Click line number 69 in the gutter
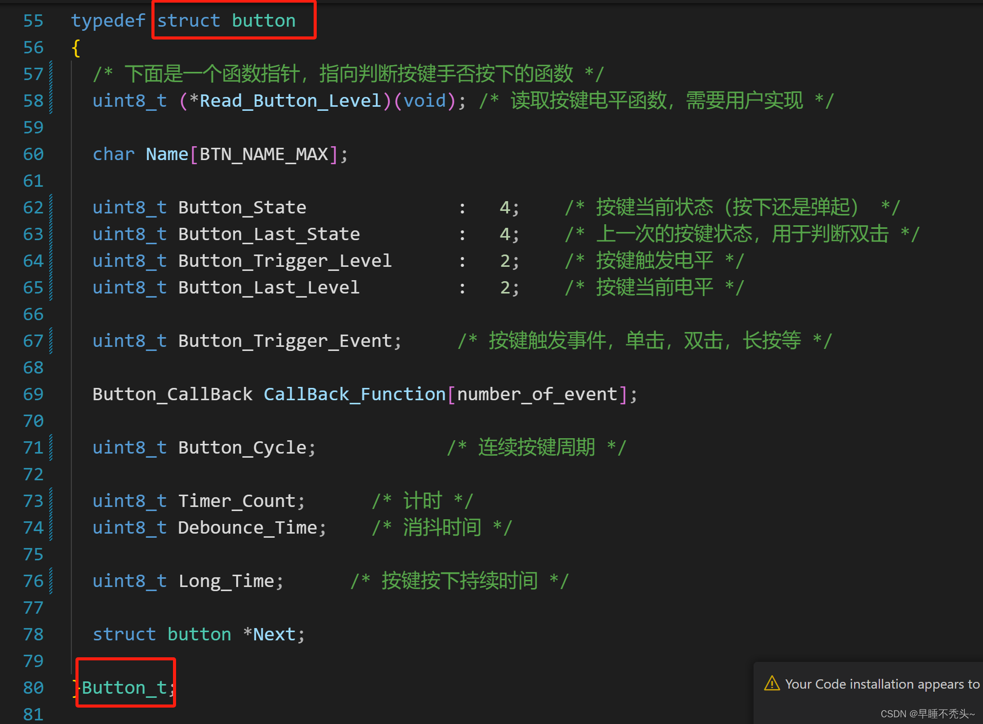The width and height of the screenshot is (983, 724). point(33,394)
